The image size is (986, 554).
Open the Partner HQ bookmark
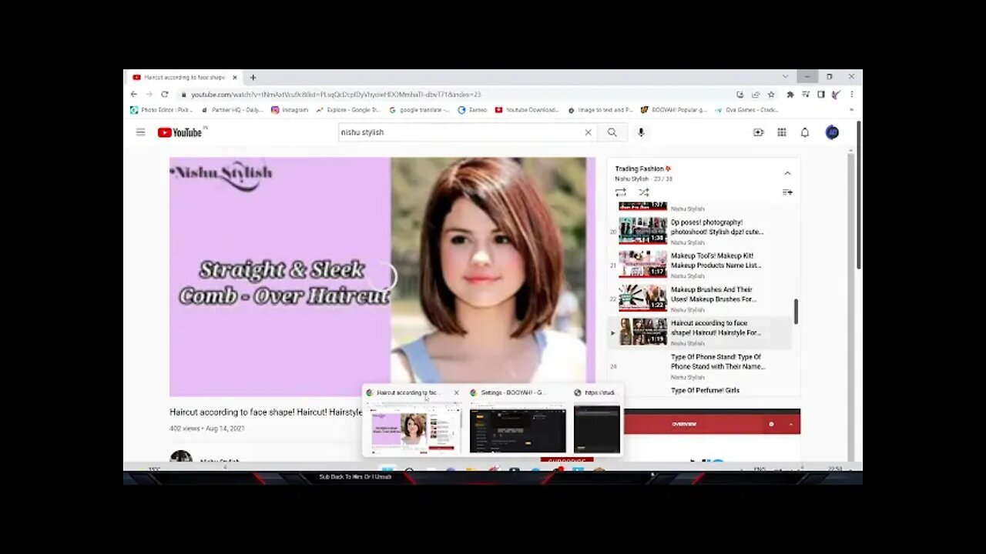[x=232, y=110]
